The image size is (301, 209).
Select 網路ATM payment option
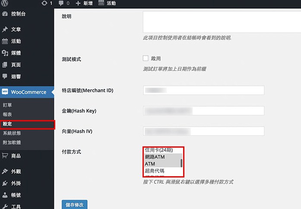point(162,157)
